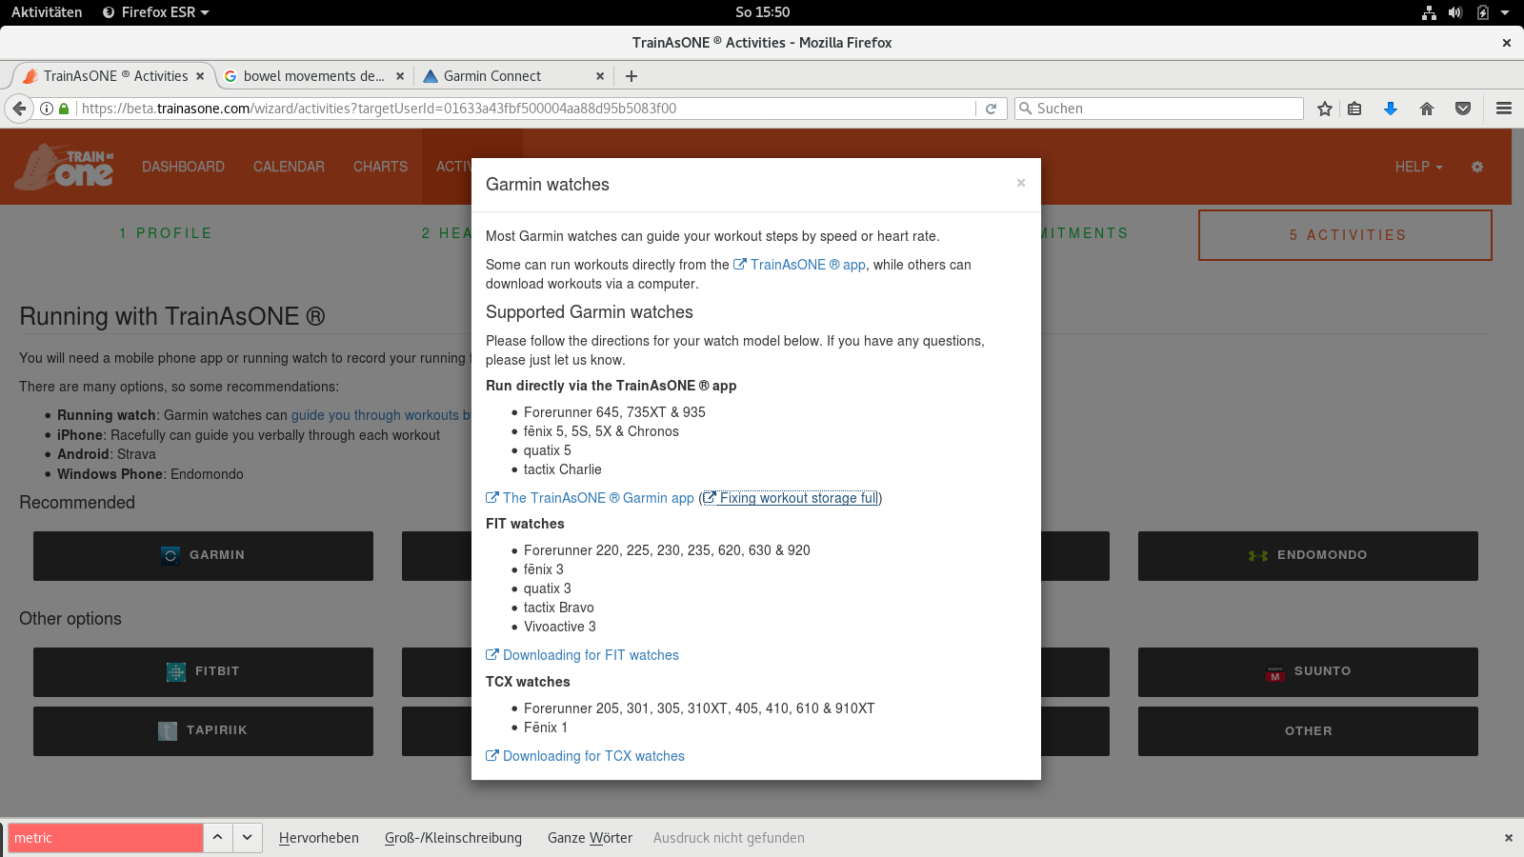
Task: Switch to bowel movements Google tab
Action: tap(313, 76)
